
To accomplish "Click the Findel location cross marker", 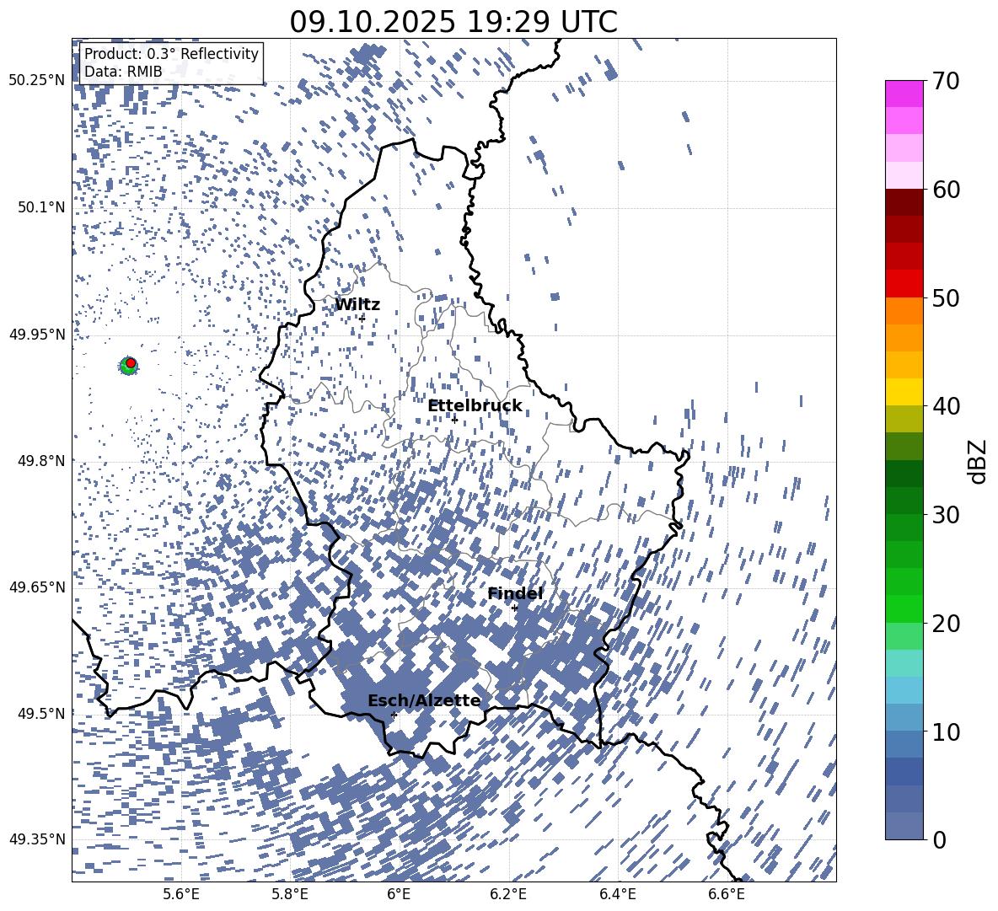I will (x=515, y=608).
